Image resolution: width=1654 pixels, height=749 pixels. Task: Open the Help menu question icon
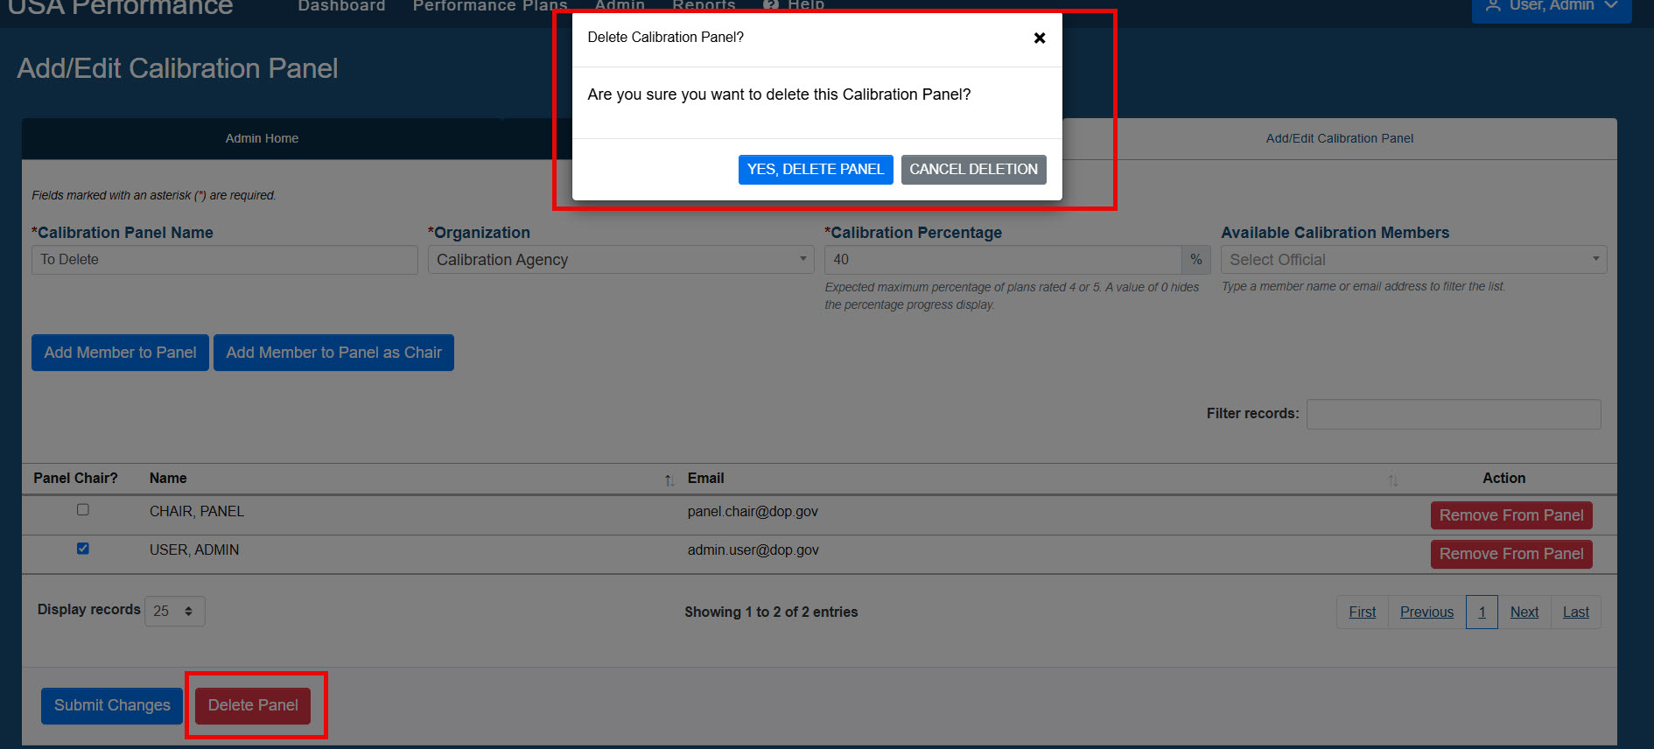[x=770, y=5]
